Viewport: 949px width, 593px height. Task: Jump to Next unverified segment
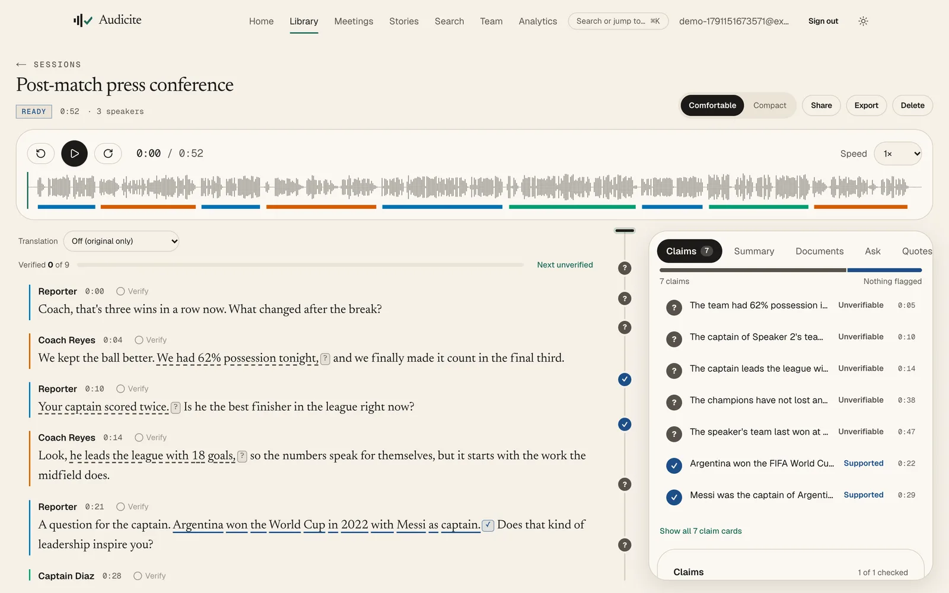pyautogui.click(x=565, y=265)
